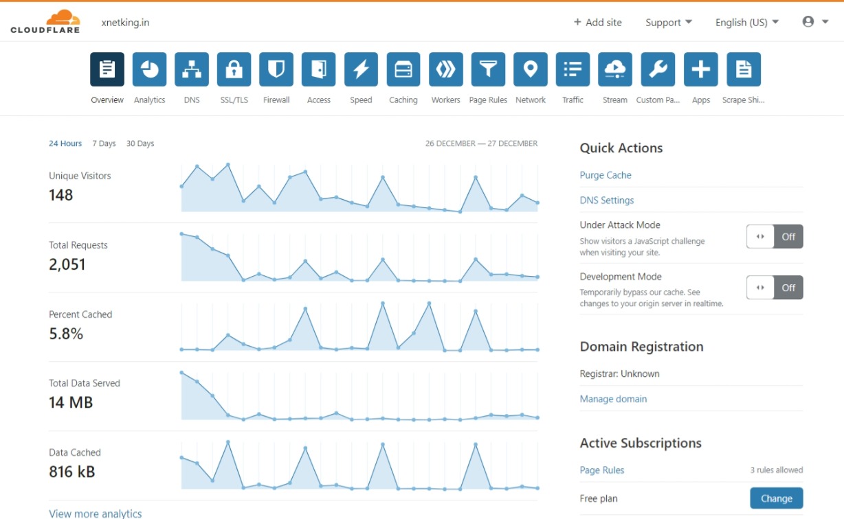Screen dimensions: 844x519
Task: Click the Add site button
Action: click(598, 22)
